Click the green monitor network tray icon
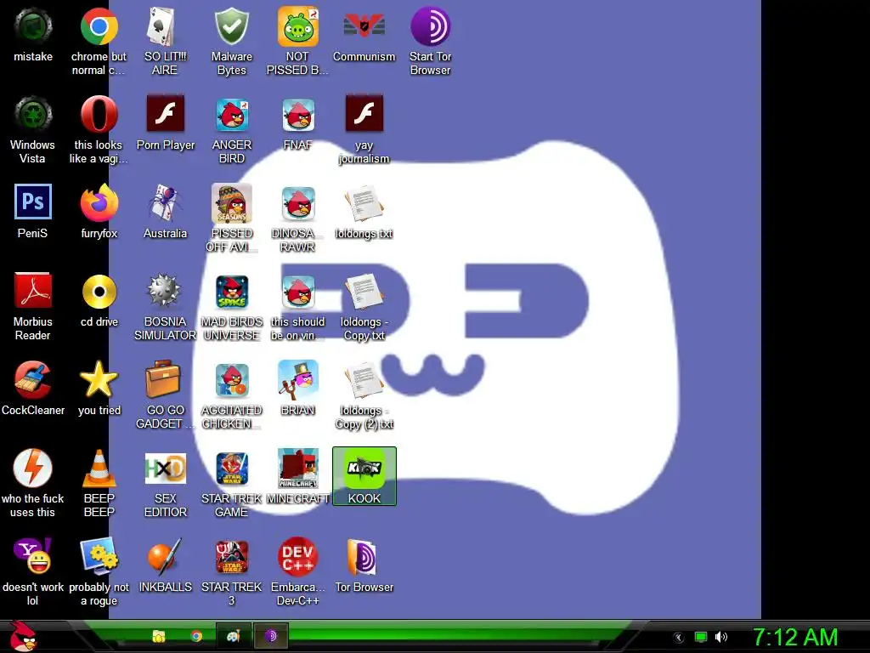Image resolution: width=870 pixels, height=653 pixels. [x=701, y=637]
